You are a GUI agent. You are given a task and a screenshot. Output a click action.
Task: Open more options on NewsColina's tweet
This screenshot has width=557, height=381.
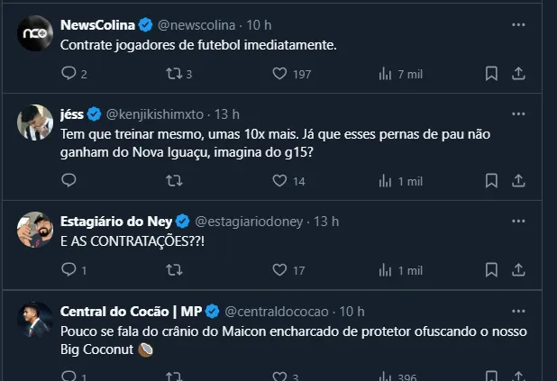click(x=518, y=25)
